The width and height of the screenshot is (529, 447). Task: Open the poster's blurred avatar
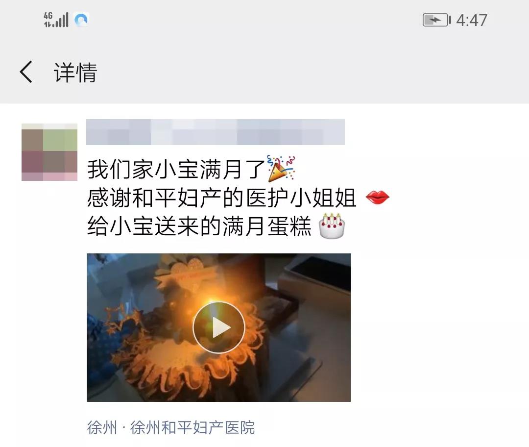pos(49,152)
